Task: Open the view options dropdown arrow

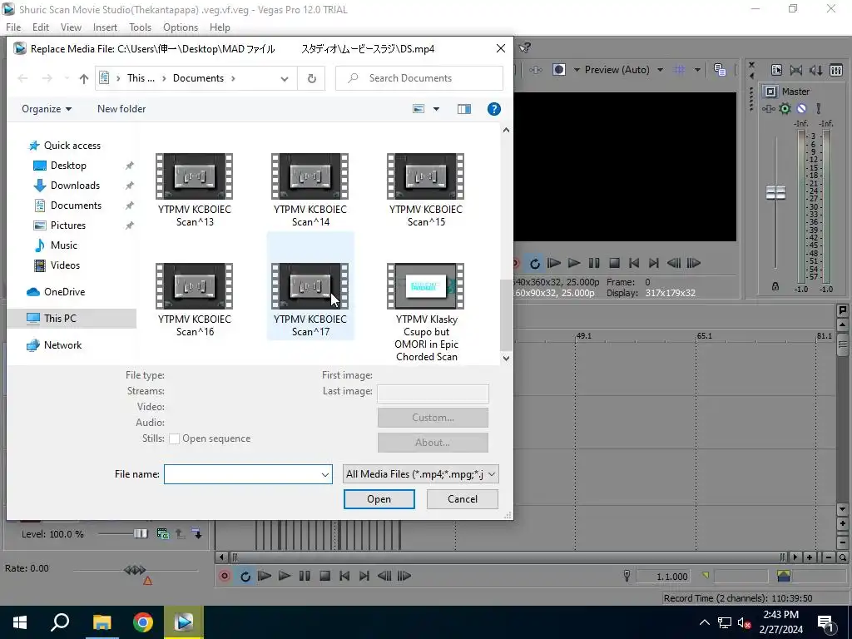Action: click(436, 109)
